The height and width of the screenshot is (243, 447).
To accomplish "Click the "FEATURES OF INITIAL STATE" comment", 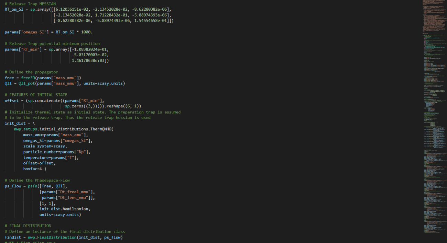I will point(36,95).
